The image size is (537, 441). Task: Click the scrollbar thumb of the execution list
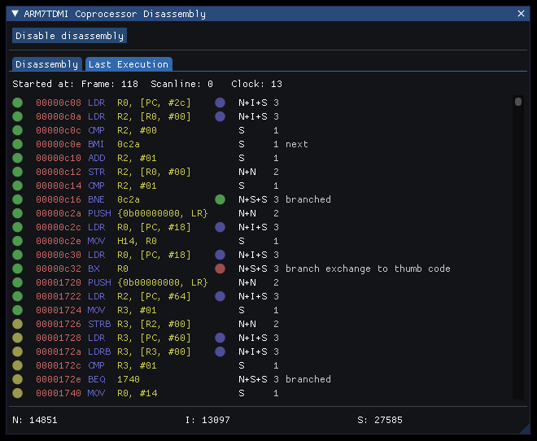pos(518,102)
